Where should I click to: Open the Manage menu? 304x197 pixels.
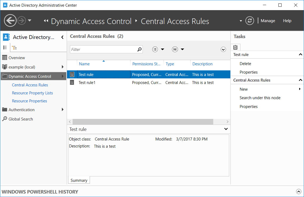tap(268, 21)
